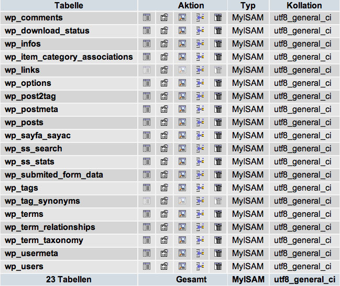Insert a row into wp_download_status

click(200, 30)
